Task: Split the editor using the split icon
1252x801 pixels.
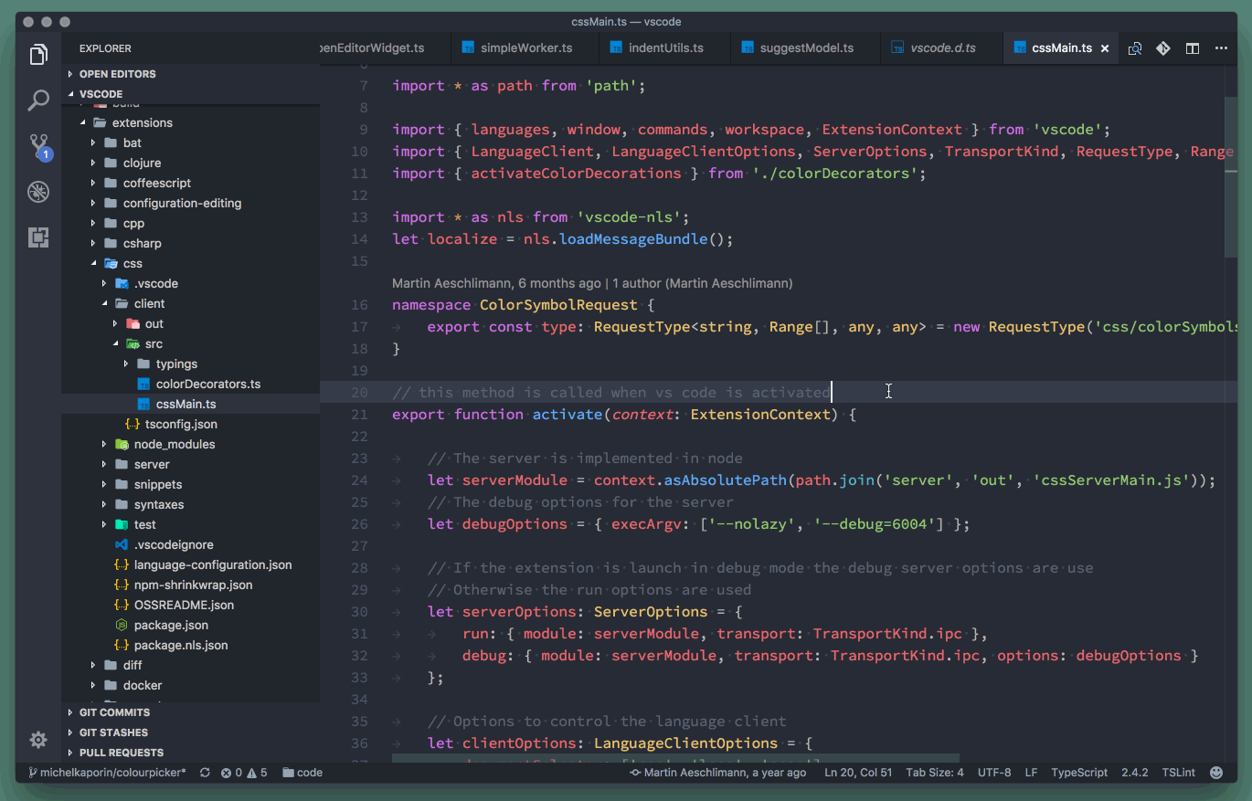Action: (1192, 48)
